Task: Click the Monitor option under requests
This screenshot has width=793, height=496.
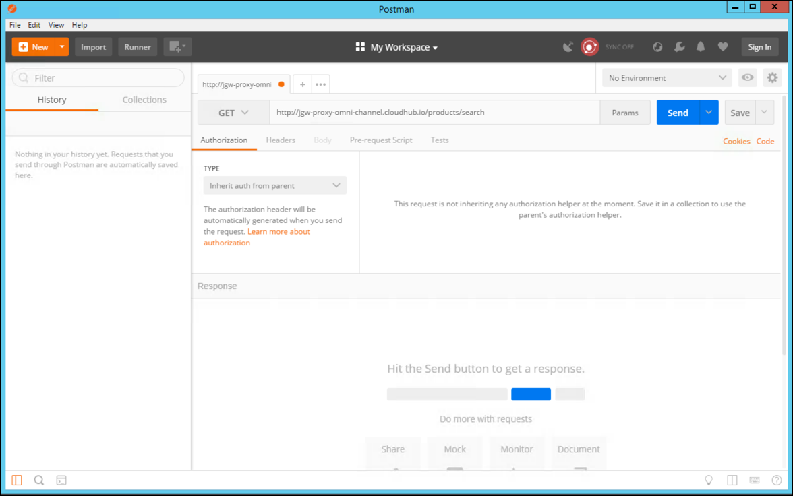Action: [517, 454]
